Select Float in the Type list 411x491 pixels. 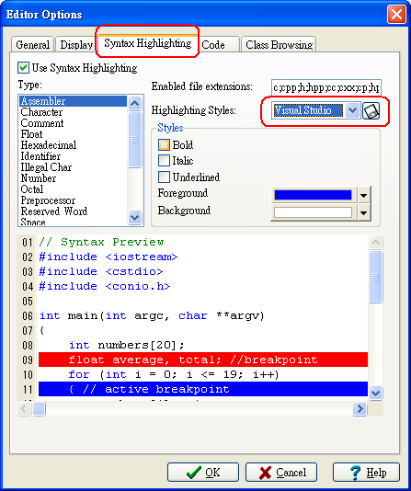(73, 134)
